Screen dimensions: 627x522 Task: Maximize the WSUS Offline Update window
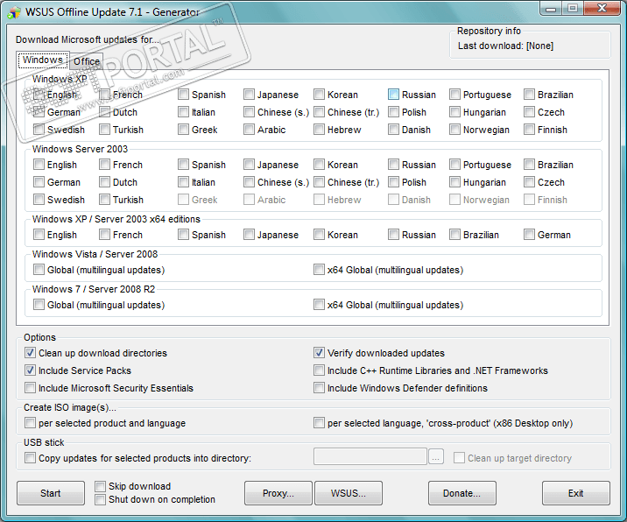[x=573, y=8]
